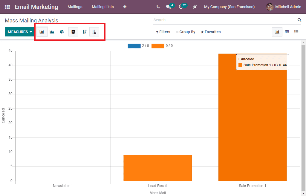This screenshot has width=306, height=196.
Task: Open the messaging conversations icon
Action: click(x=168, y=7)
